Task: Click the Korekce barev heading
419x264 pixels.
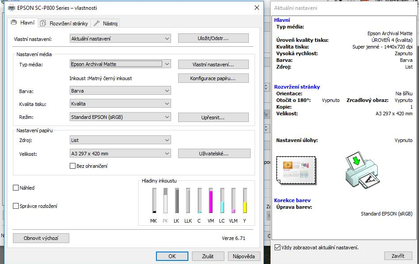Action: pyautogui.click(x=292, y=200)
